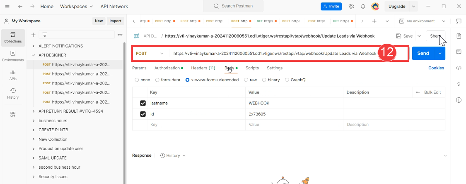Image resolution: width=466 pixels, height=184 pixels.
Task: Open the response History dropdown
Action: tap(173, 155)
